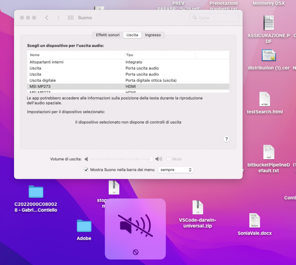296x265 pixels.
Task: Toggle the Muto checkbox
Action: tap(168, 159)
